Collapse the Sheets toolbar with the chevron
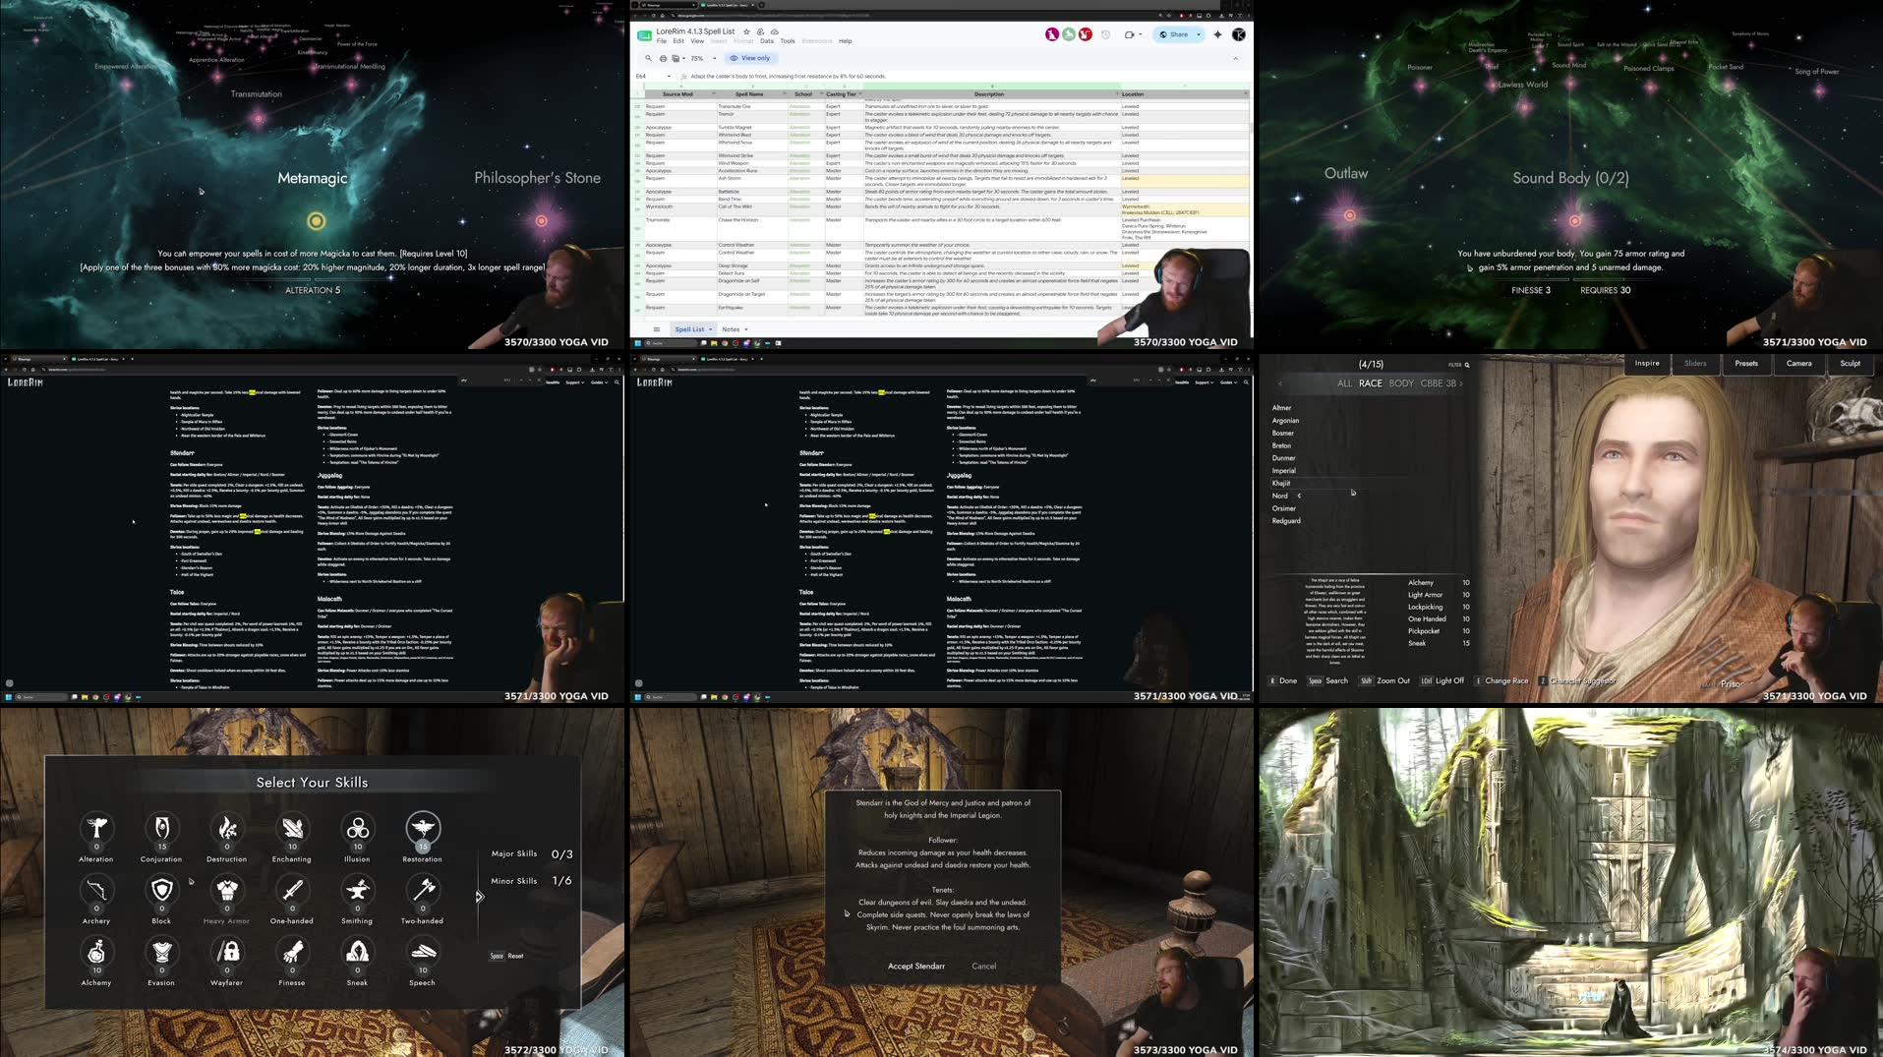The image size is (1883, 1057). (x=1235, y=58)
